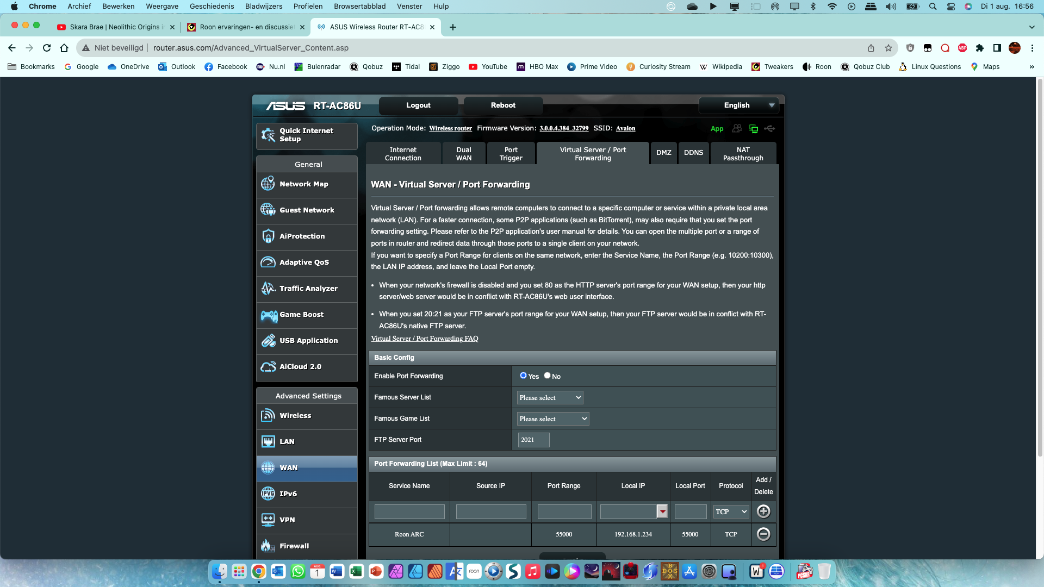The image size is (1044, 587).
Task: Open the TCP protocol dropdown
Action: (x=731, y=511)
